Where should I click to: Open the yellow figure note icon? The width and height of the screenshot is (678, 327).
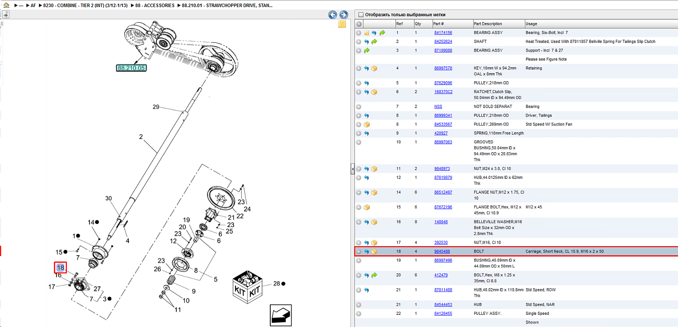tap(342, 24)
